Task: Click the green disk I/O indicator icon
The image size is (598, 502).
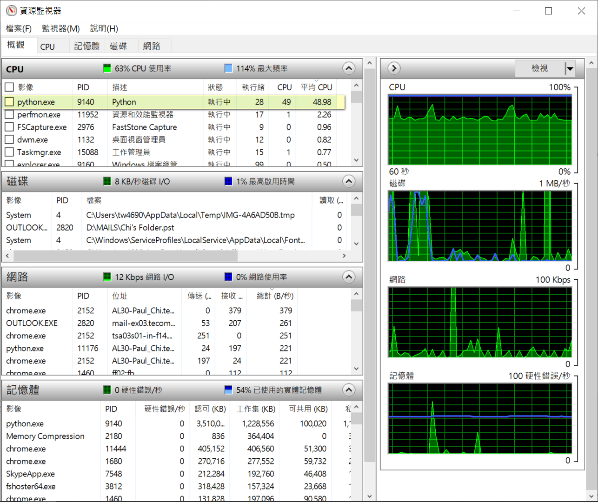Action: tap(107, 181)
